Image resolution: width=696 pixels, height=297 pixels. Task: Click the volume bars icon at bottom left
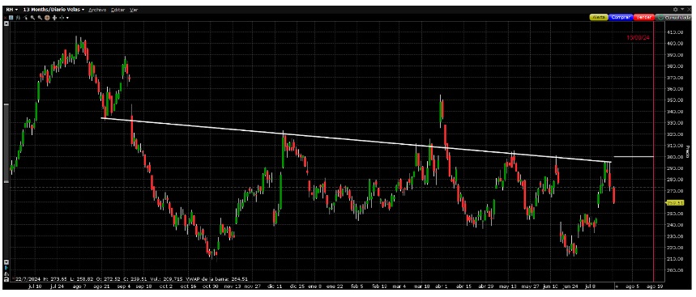6,274
